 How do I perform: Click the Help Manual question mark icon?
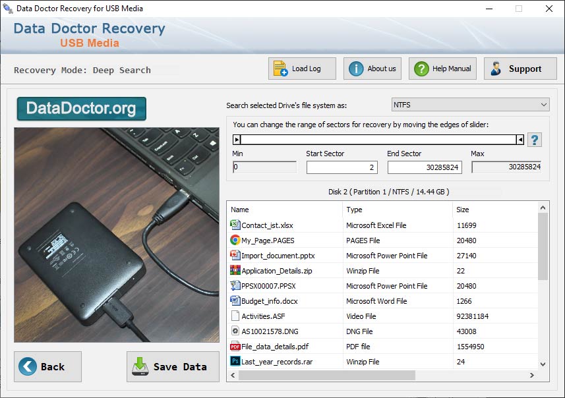pyautogui.click(x=421, y=69)
